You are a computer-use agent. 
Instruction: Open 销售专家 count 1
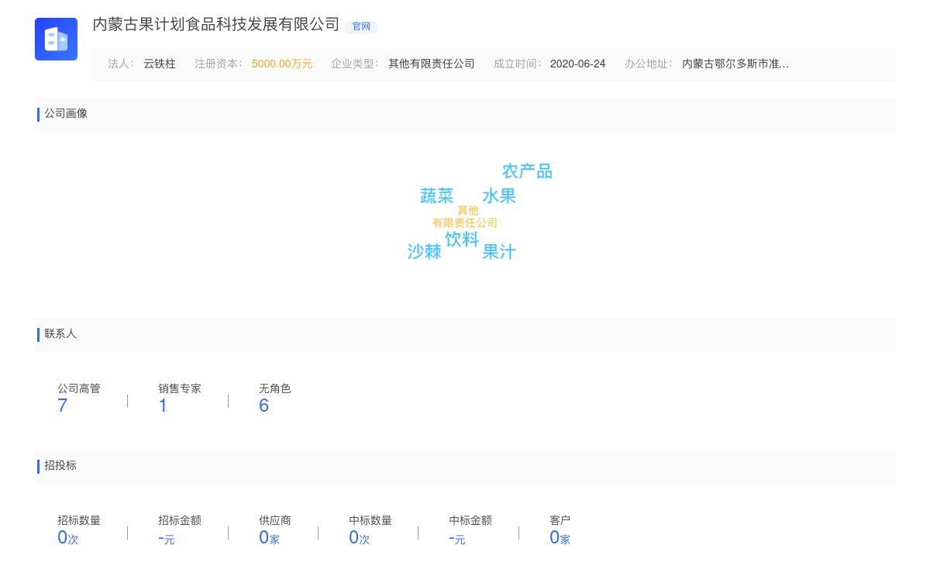point(163,405)
